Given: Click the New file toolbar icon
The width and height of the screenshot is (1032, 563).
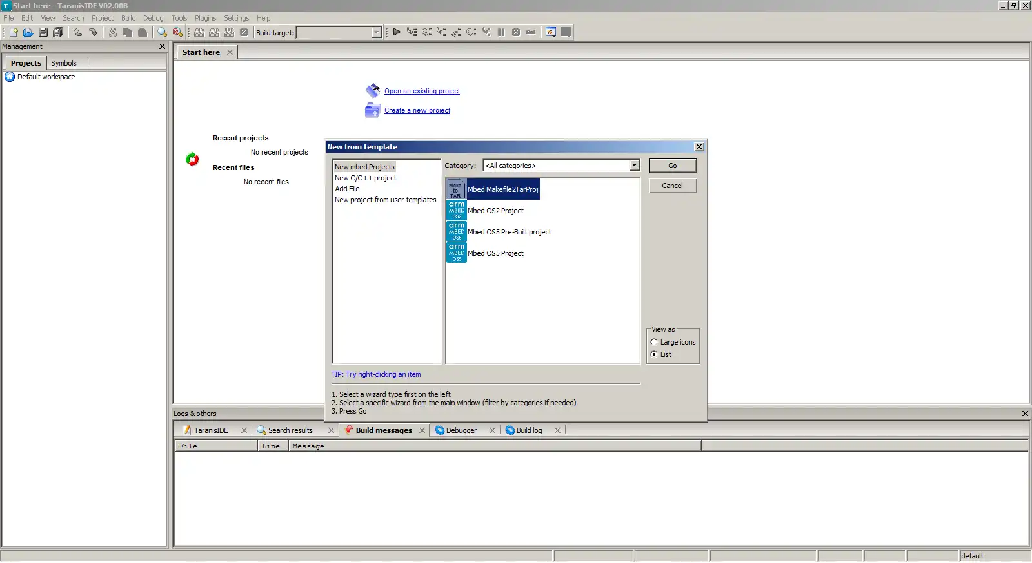Looking at the screenshot, I should coord(13,32).
